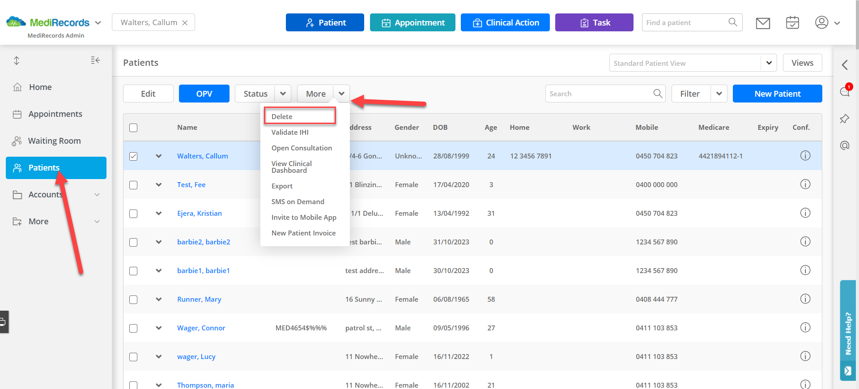Image resolution: width=859 pixels, height=389 pixels.
Task: Click the purple Task button
Action: (x=594, y=22)
